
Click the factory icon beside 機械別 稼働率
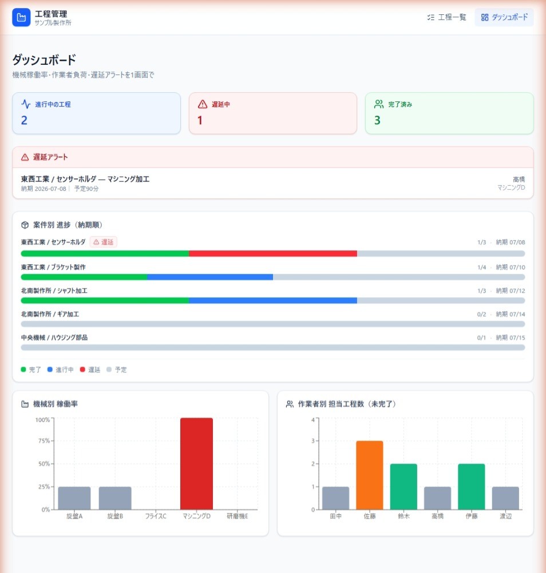click(x=25, y=404)
